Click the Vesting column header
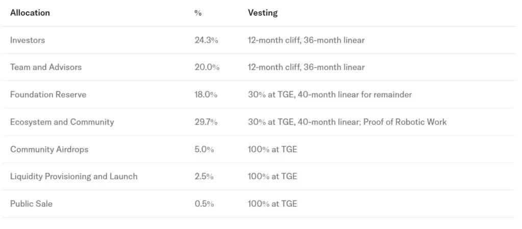 point(263,13)
